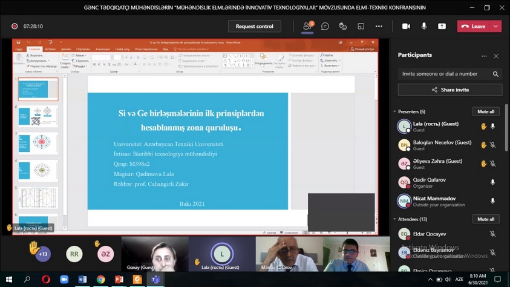Collapse the Presenters (6) section
This screenshot has height=287, width=510.
click(395, 112)
